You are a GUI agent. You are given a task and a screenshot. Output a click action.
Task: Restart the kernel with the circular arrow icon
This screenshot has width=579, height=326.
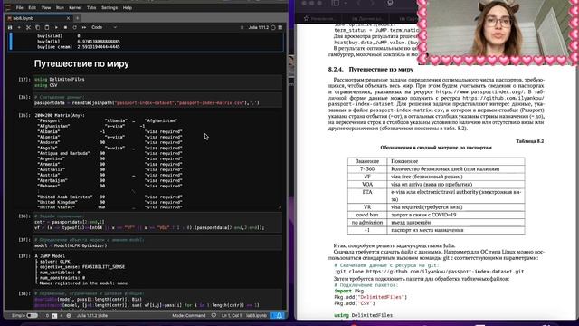pos(74,27)
